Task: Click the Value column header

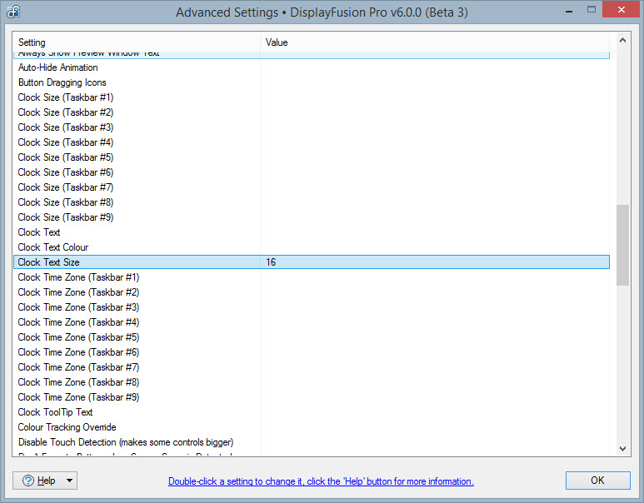Action: [x=433, y=42]
